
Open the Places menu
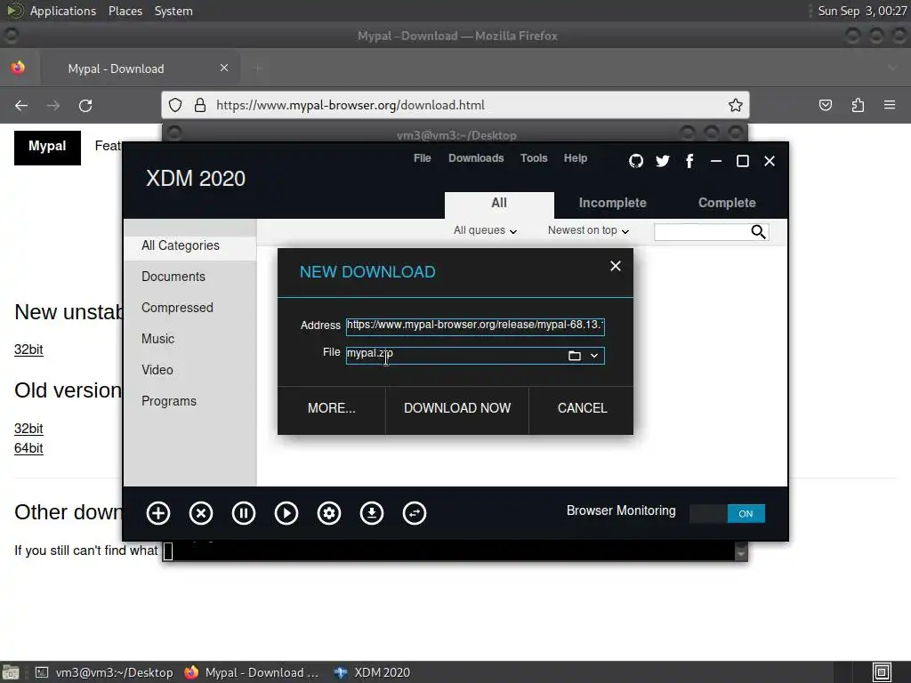coord(125,11)
